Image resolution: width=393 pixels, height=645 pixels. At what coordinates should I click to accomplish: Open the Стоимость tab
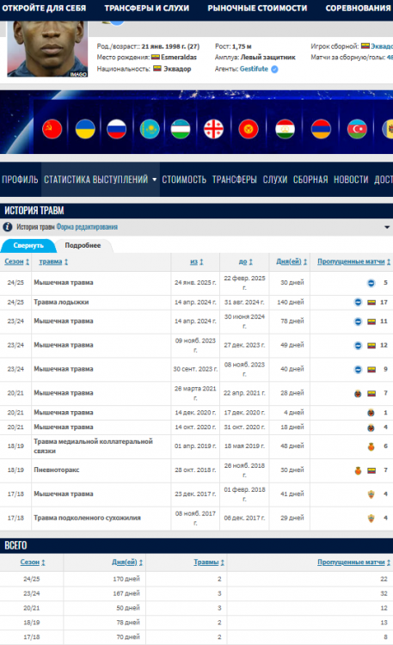[x=184, y=180]
